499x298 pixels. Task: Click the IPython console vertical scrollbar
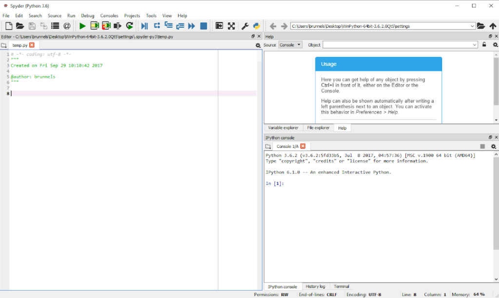tap(496, 203)
